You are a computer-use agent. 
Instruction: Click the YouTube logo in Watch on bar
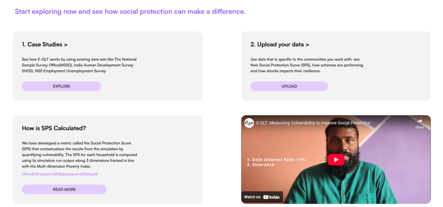coord(271,197)
